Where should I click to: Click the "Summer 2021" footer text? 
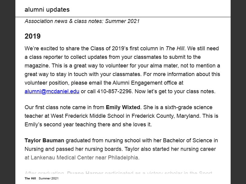pos(49,178)
